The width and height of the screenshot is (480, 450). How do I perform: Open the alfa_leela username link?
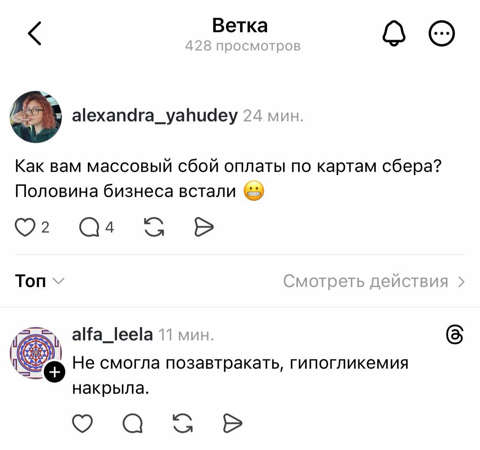(112, 335)
